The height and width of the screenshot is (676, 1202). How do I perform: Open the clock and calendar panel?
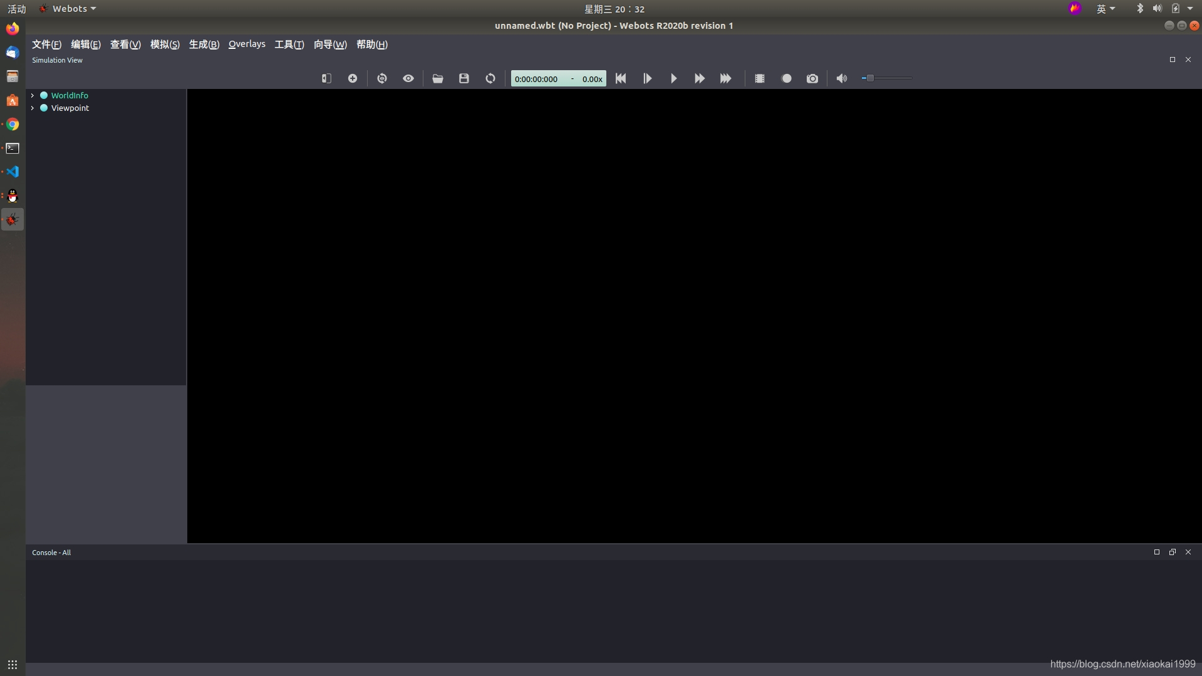point(614,9)
